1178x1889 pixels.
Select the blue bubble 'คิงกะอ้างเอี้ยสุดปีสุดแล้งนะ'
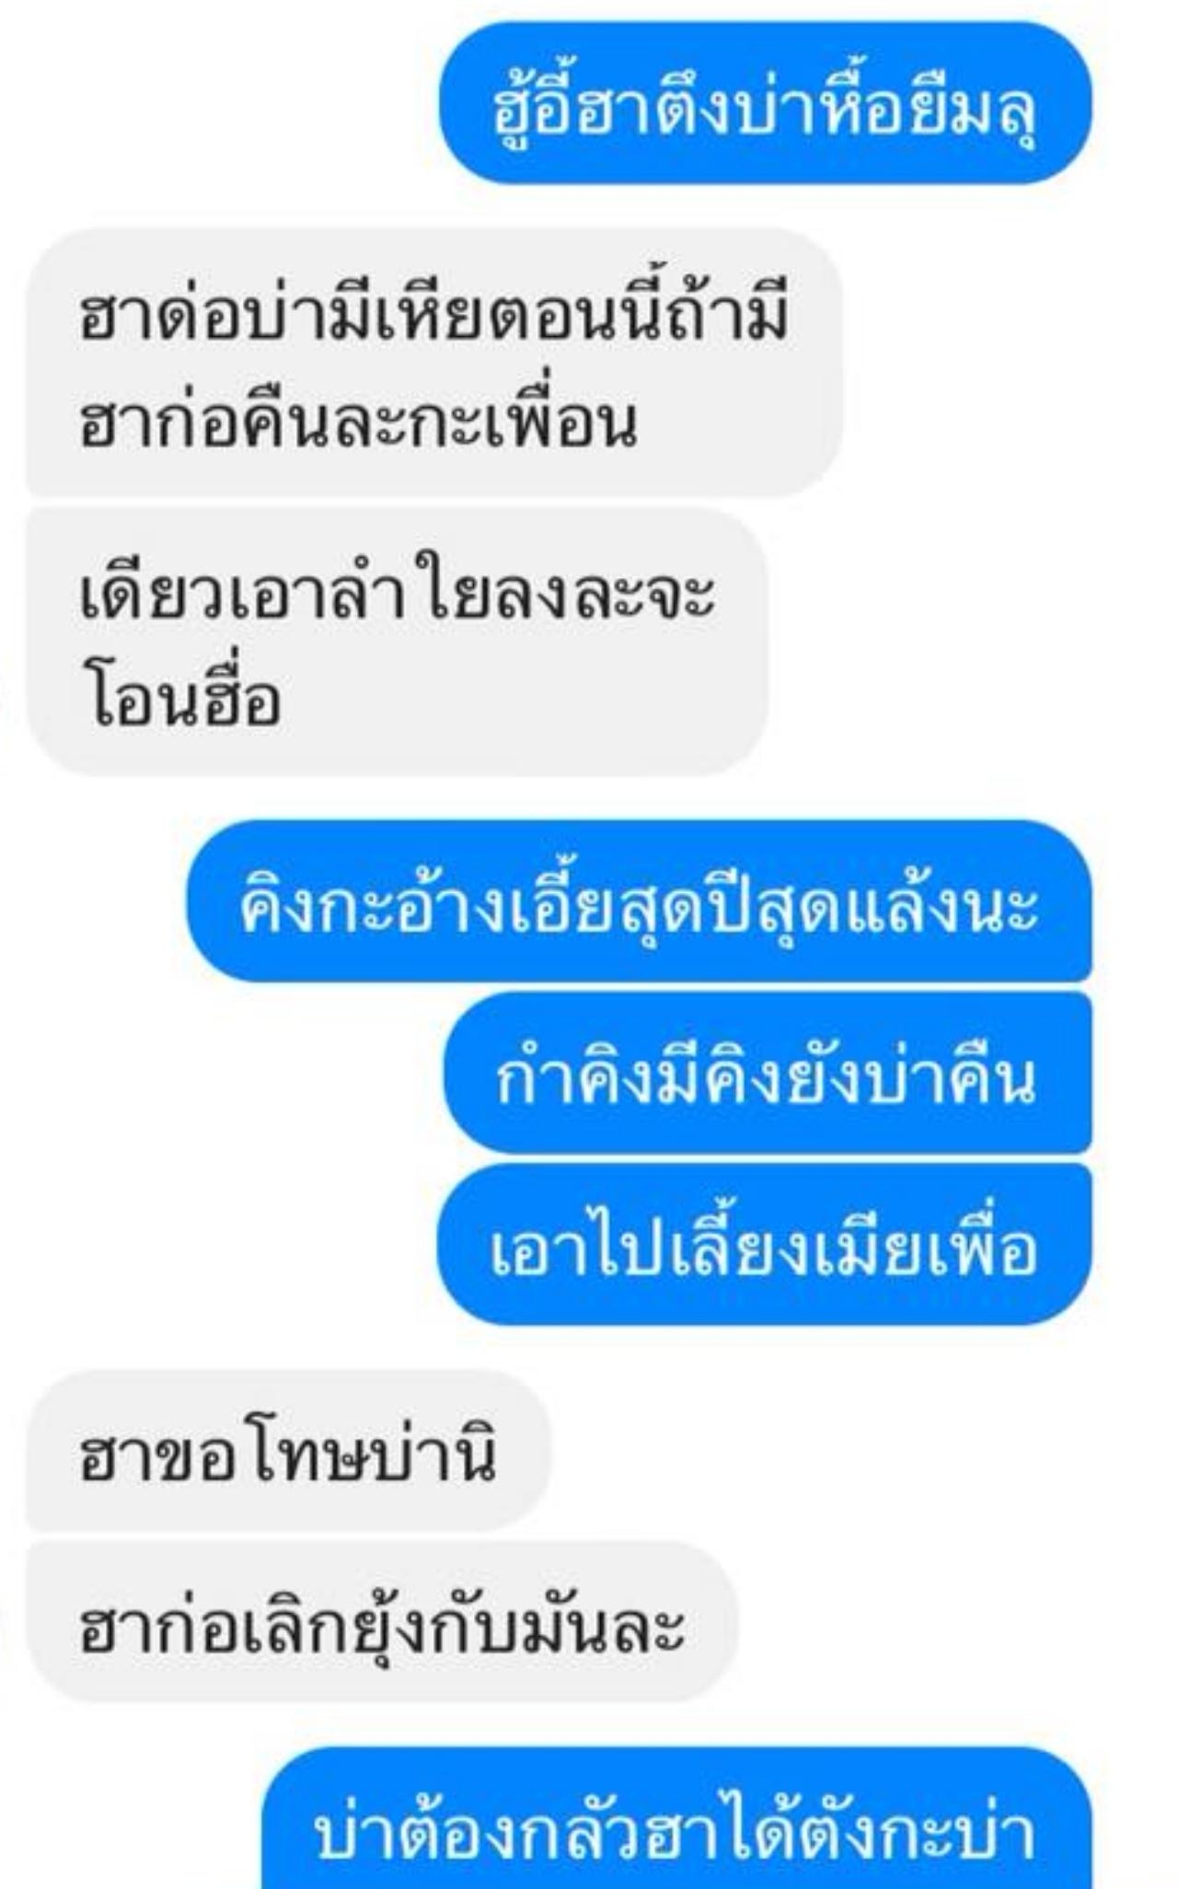coord(640,901)
